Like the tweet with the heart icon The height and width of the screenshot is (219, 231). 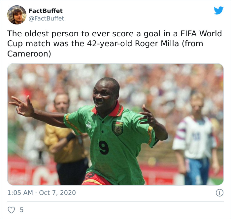[x=11, y=210]
